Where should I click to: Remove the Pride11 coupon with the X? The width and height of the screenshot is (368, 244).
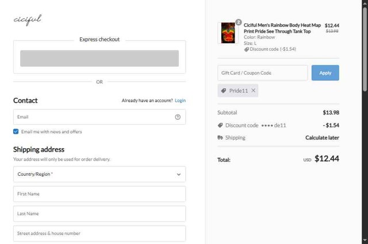pyautogui.click(x=254, y=91)
